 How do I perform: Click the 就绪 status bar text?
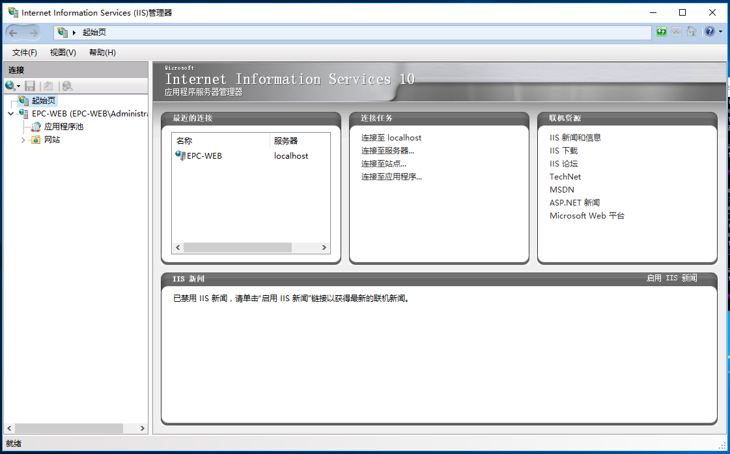pyautogui.click(x=14, y=444)
